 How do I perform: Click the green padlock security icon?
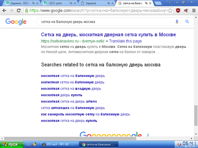[27, 11]
